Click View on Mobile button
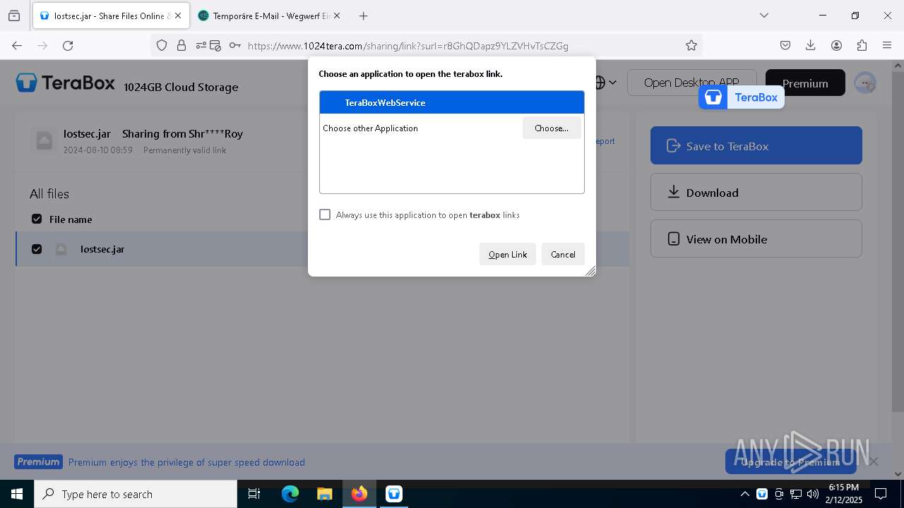The image size is (904, 508). (756, 238)
